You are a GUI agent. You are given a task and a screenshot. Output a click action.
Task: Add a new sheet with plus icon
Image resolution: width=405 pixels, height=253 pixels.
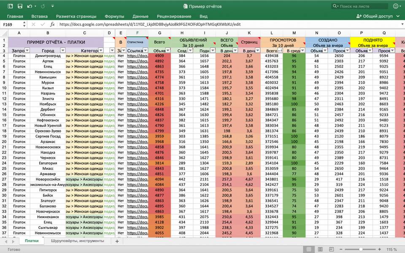point(117,241)
